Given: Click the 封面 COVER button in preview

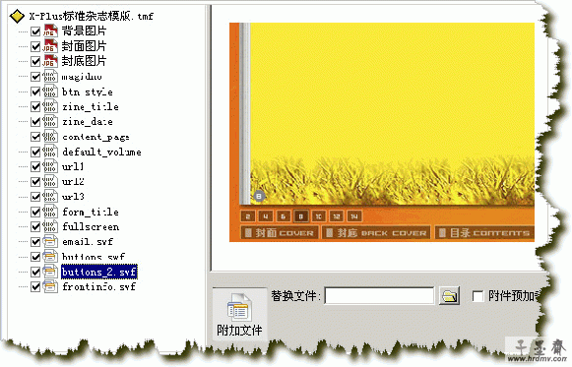Looking at the screenshot, I should click(280, 233).
